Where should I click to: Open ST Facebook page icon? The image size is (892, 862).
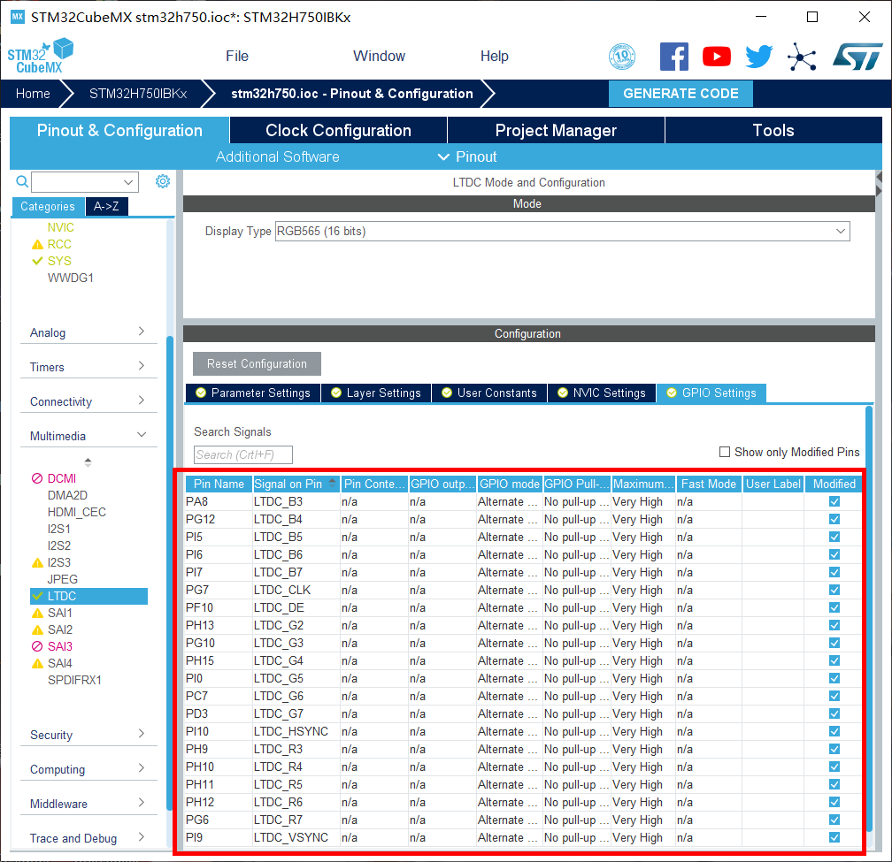673,57
